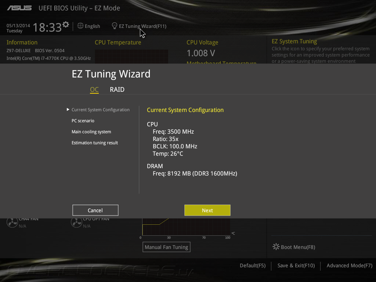Click the EZ Tuning Wizard title
Viewport: 376px width, 282px height.
click(111, 74)
